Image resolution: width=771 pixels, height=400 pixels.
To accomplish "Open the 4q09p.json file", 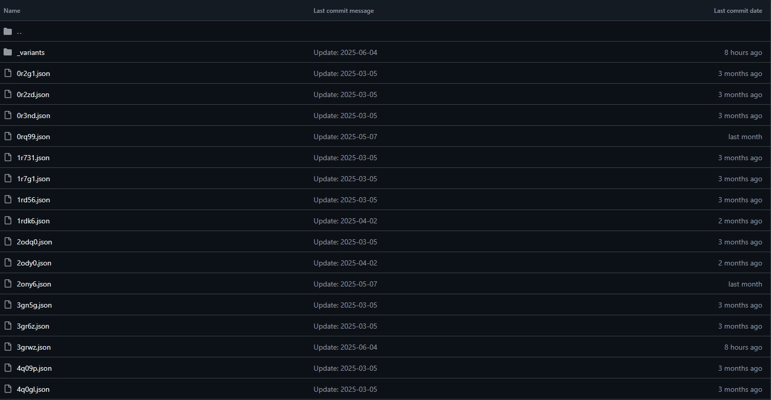I will [x=34, y=368].
